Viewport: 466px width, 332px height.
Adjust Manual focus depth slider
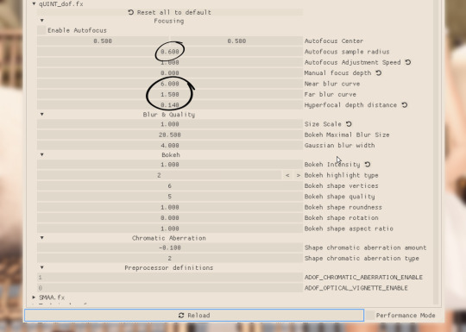tap(170, 73)
